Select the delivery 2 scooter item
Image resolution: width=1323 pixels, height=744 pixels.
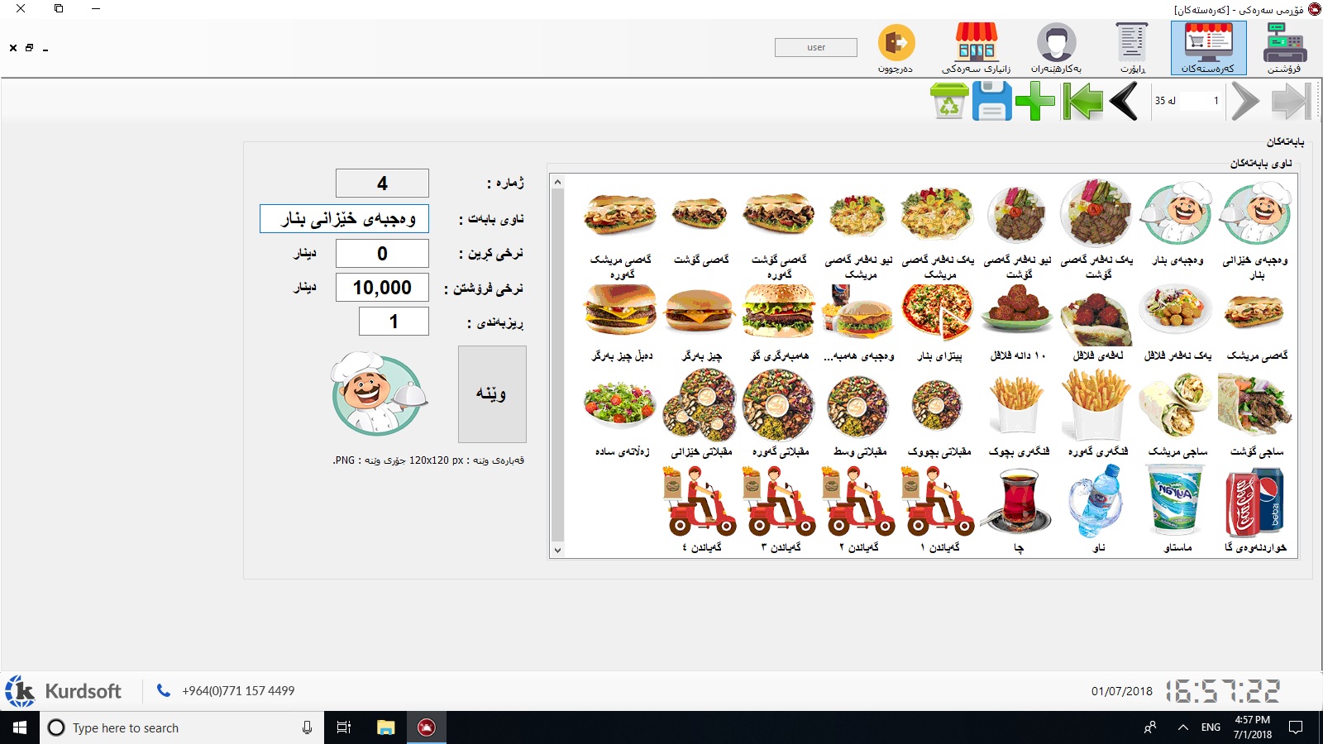pyautogui.click(x=860, y=509)
